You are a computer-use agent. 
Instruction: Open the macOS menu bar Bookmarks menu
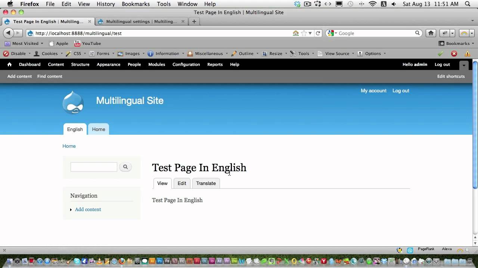[136, 4]
